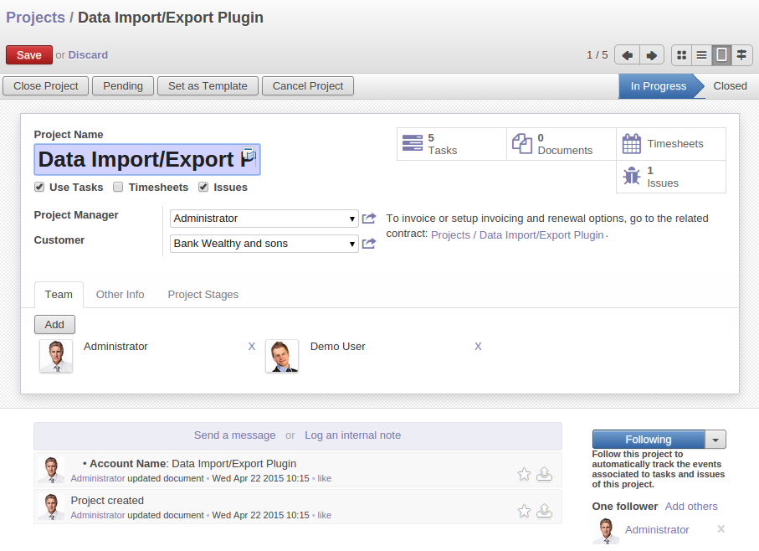Click the Log an internal note link
This screenshot has height=551, width=759.
pos(352,435)
